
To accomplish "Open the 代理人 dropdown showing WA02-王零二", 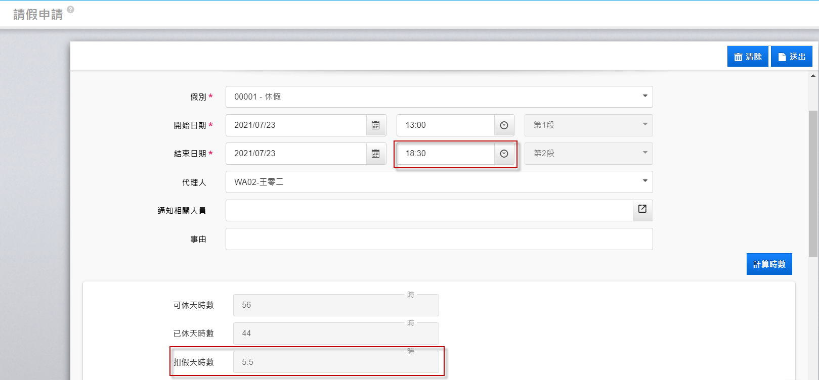I will click(644, 181).
